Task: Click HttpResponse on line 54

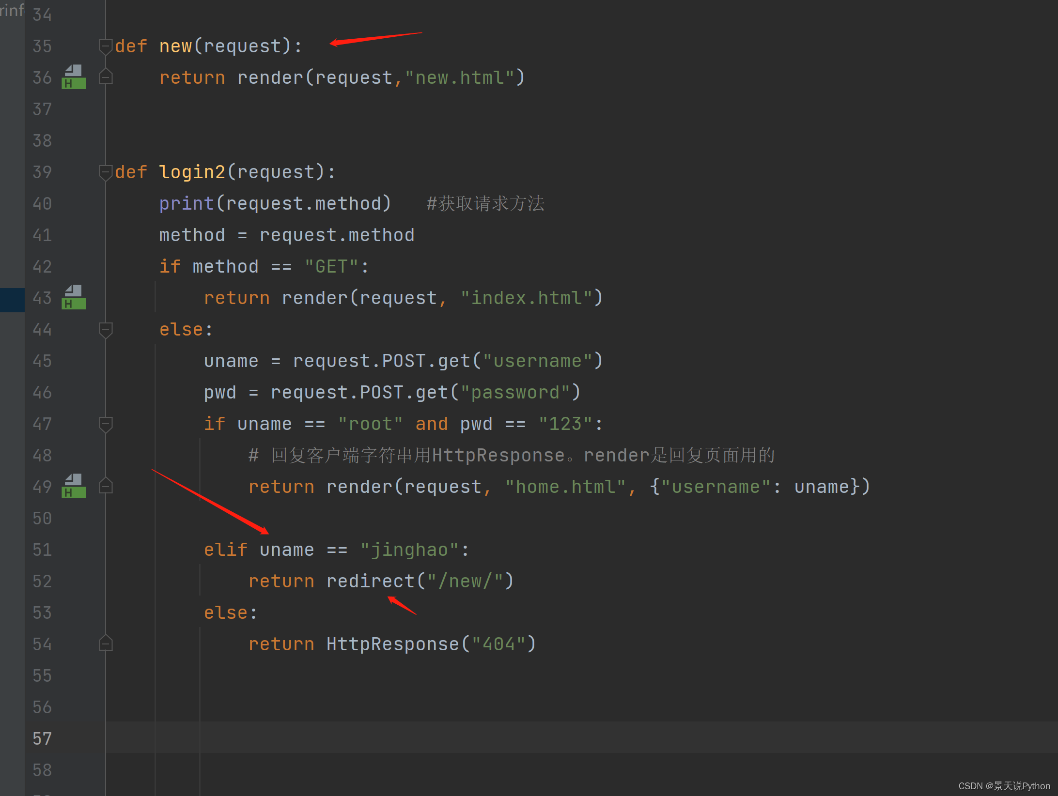Action: point(393,644)
